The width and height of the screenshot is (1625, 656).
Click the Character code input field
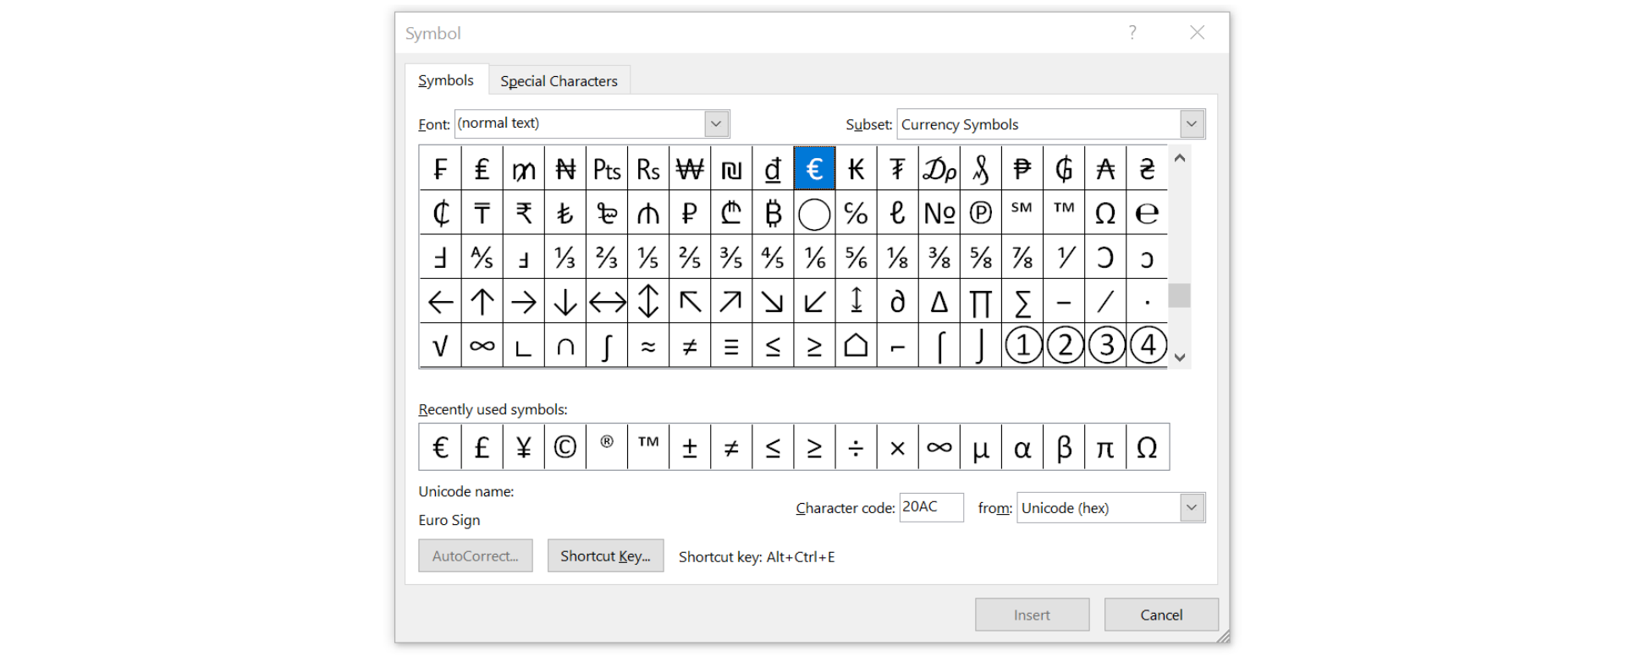(x=930, y=507)
